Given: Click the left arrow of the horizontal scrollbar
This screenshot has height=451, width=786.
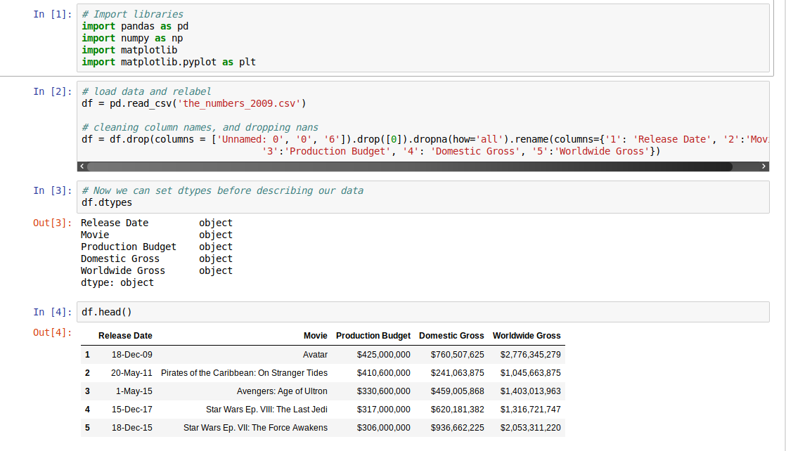Looking at the screenshot, I should tap(82, 166).
